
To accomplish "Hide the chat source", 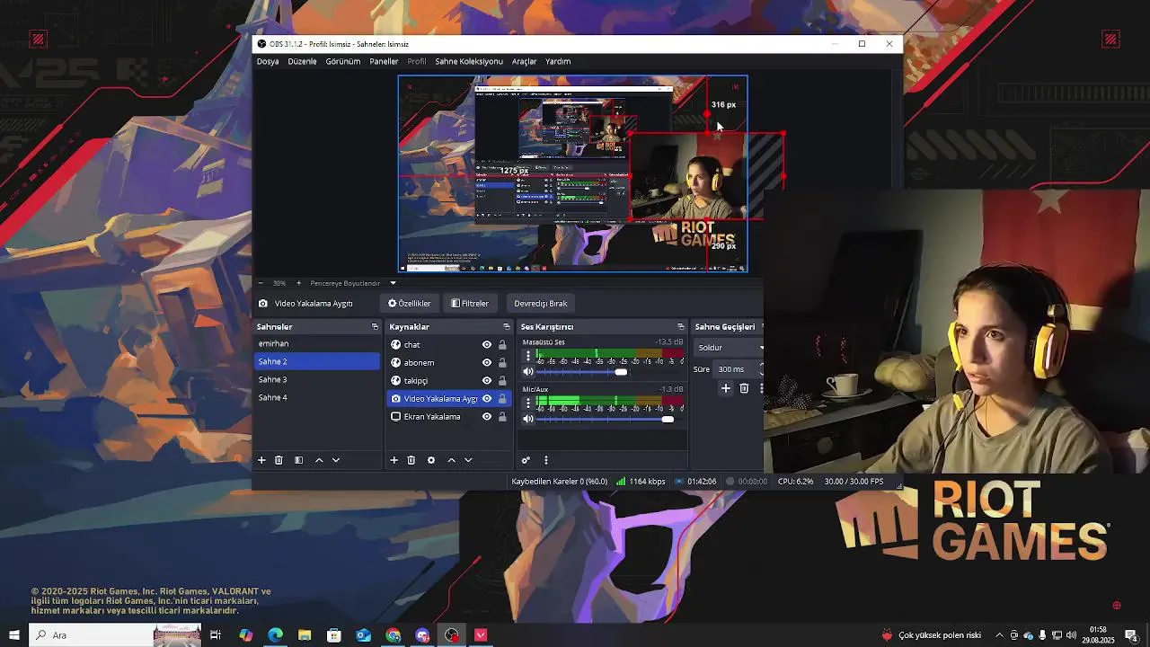I will [x=487, y=345].
